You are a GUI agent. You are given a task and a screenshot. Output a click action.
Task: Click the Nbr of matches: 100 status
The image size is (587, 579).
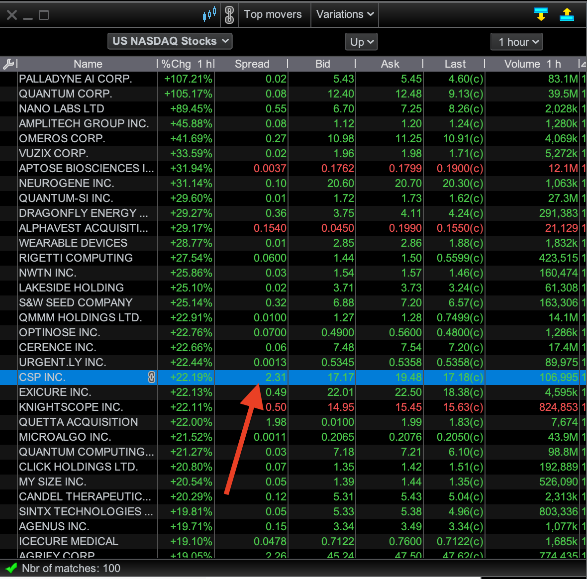click(71, 569)
